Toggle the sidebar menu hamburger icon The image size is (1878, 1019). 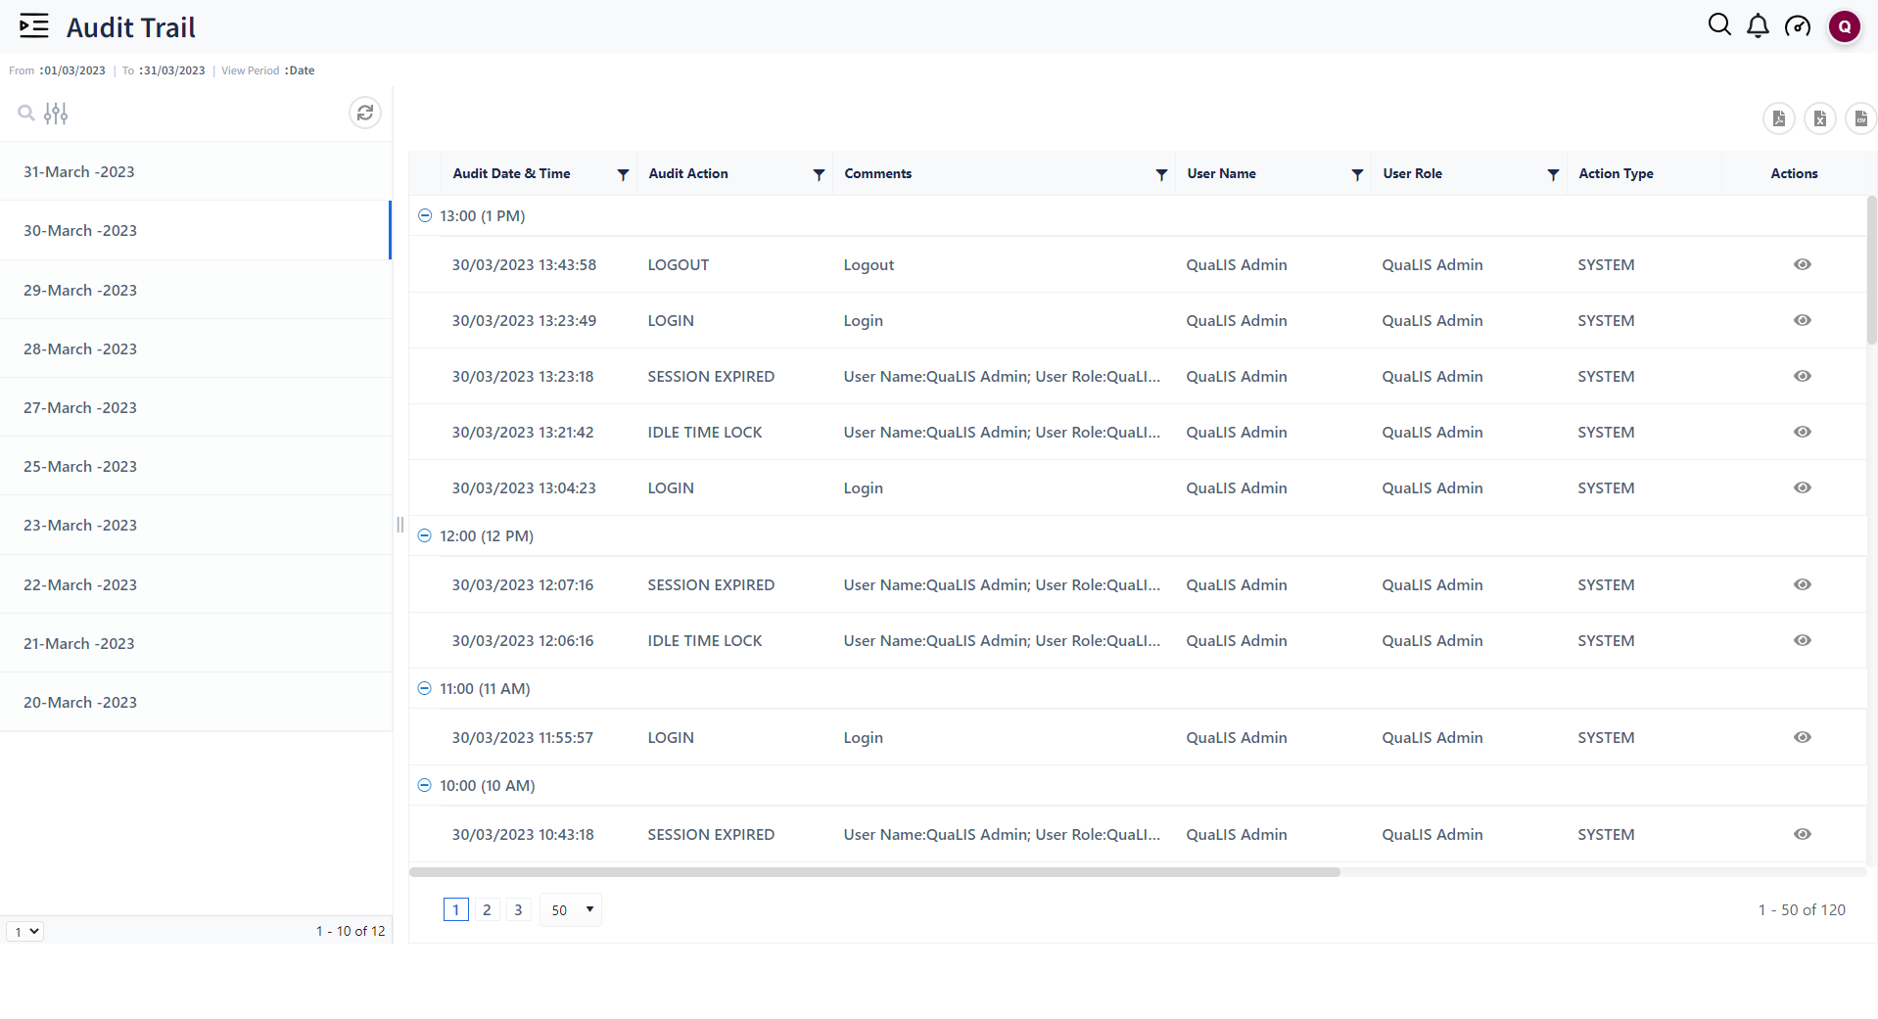(x=34, y=26)
